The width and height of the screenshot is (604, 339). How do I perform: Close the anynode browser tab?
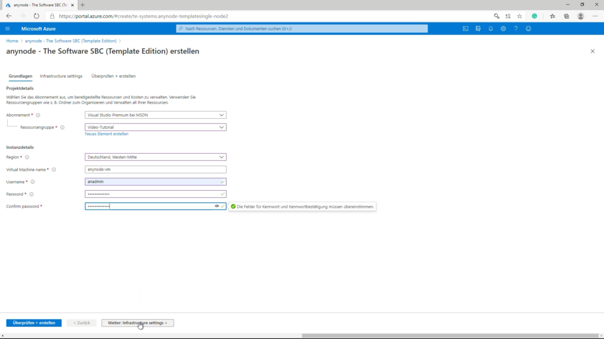[x=73, y=5]
